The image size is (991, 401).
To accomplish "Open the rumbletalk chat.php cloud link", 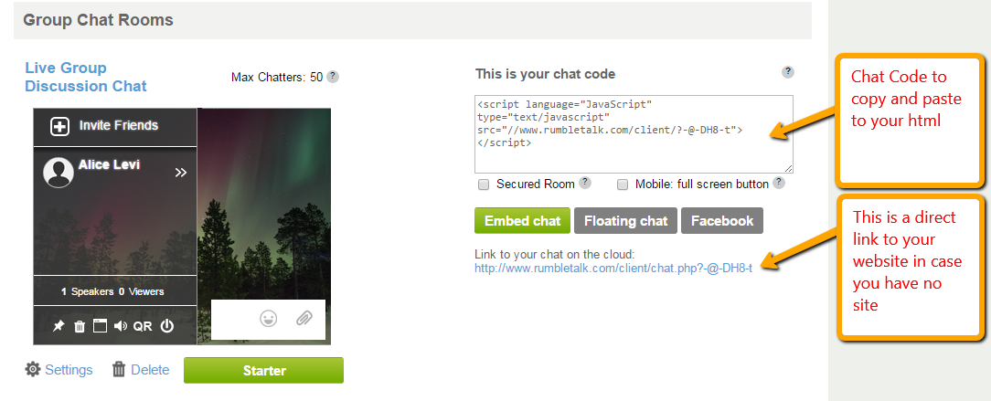I will (x=613, y=269).
